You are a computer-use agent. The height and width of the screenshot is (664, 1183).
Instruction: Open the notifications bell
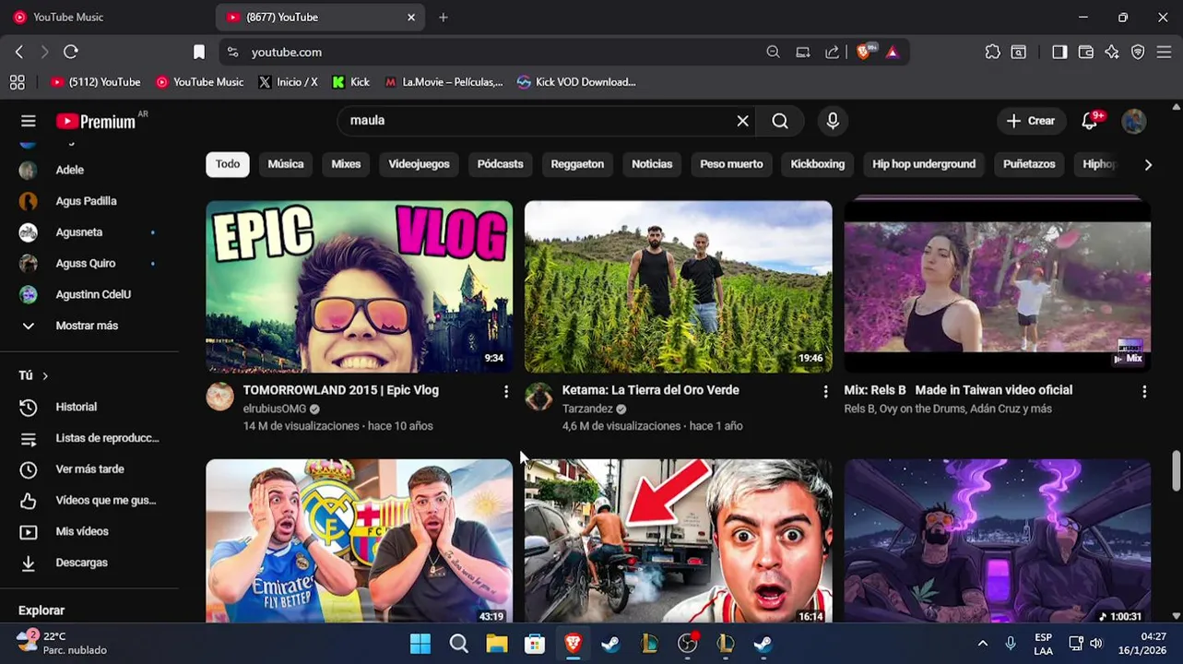click(1091, 120)
